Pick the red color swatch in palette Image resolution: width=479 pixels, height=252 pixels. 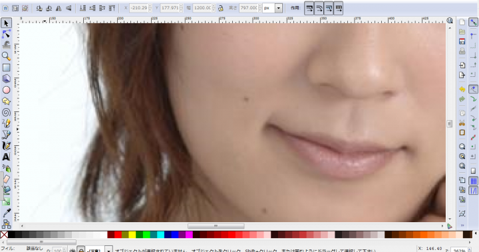click(118, 235)
